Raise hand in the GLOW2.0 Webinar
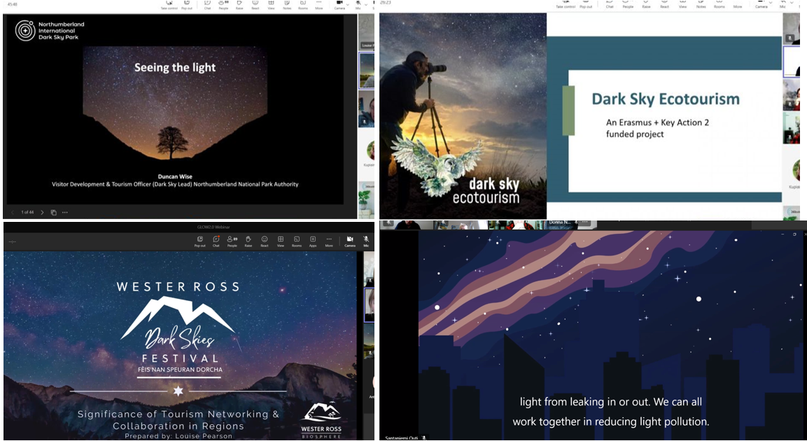This screenshot has width=807, height=441. point(248,241)
